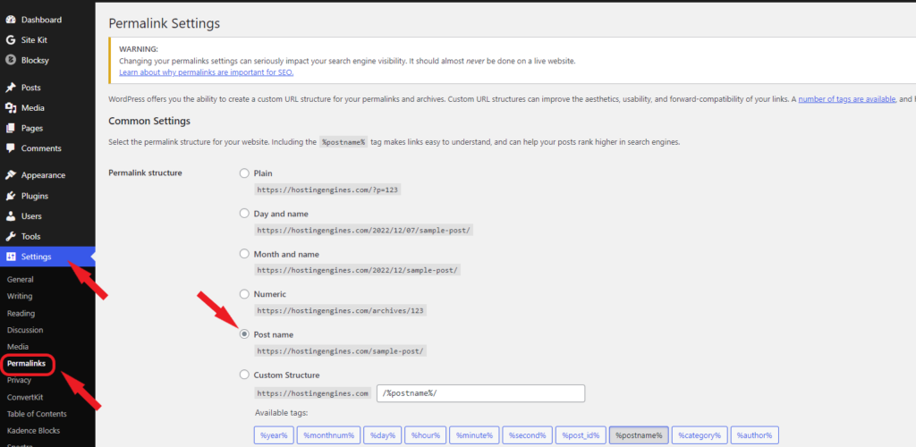Click the sample URL ending /archives/123
916x447 pixels.
[x=341, y=310]
